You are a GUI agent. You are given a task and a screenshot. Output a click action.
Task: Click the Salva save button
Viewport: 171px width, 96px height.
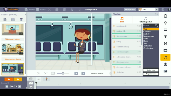pyautogui.click(x=41, y=10)
